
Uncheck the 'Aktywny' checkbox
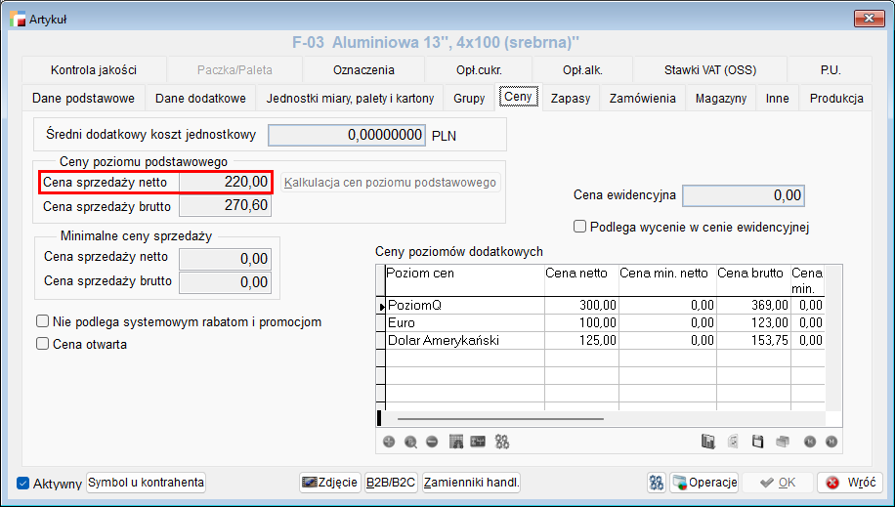(x=23, y=484)
